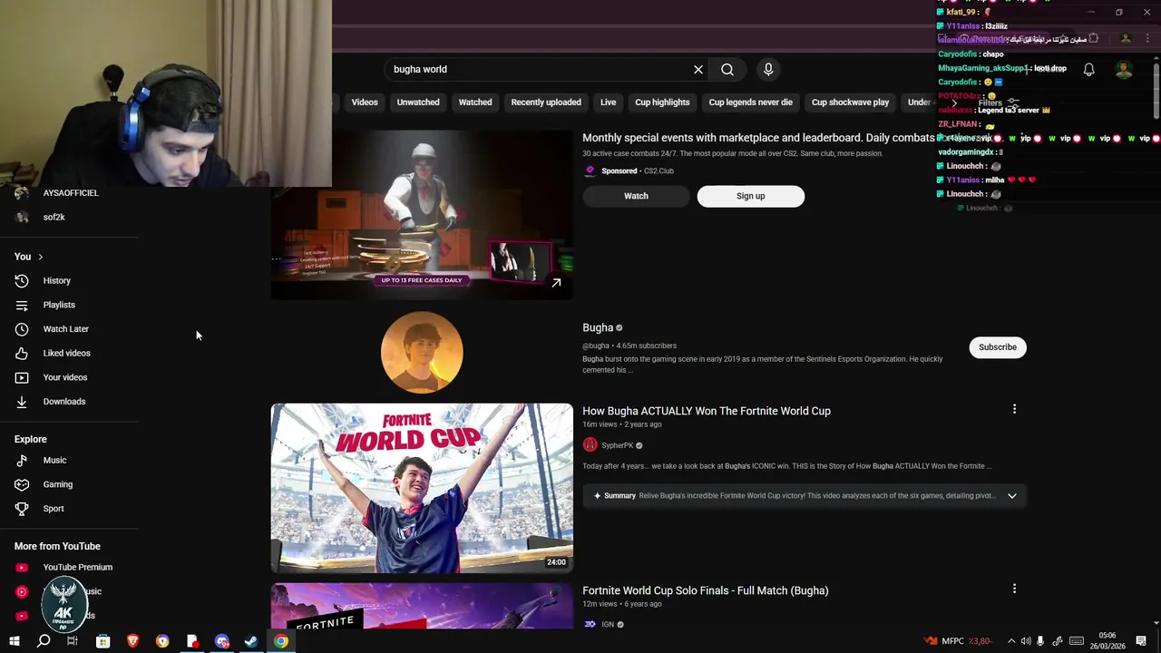Subscribe to the Bugha channel
Screen dimensions: 1161x653
(998, 347)
